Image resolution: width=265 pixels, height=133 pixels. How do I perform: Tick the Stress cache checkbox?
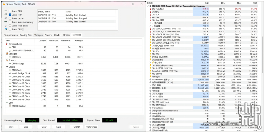click(x=10, y=18)
